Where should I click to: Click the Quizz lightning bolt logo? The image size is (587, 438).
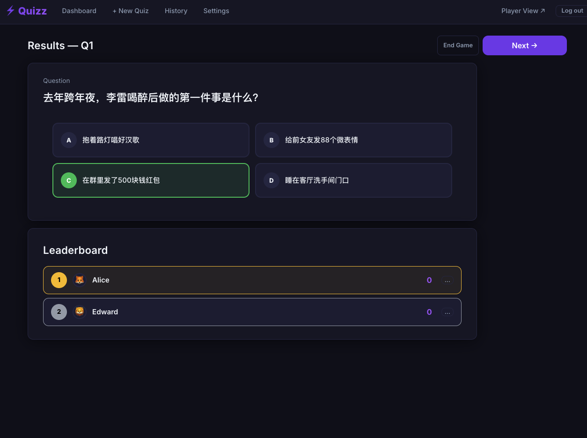[x=10, y=11]
